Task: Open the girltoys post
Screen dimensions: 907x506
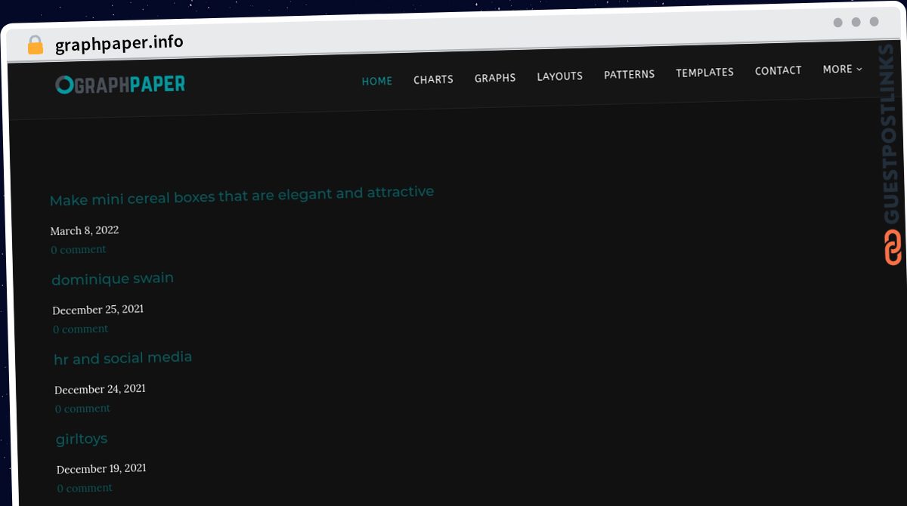Action: tap(82, 439)
